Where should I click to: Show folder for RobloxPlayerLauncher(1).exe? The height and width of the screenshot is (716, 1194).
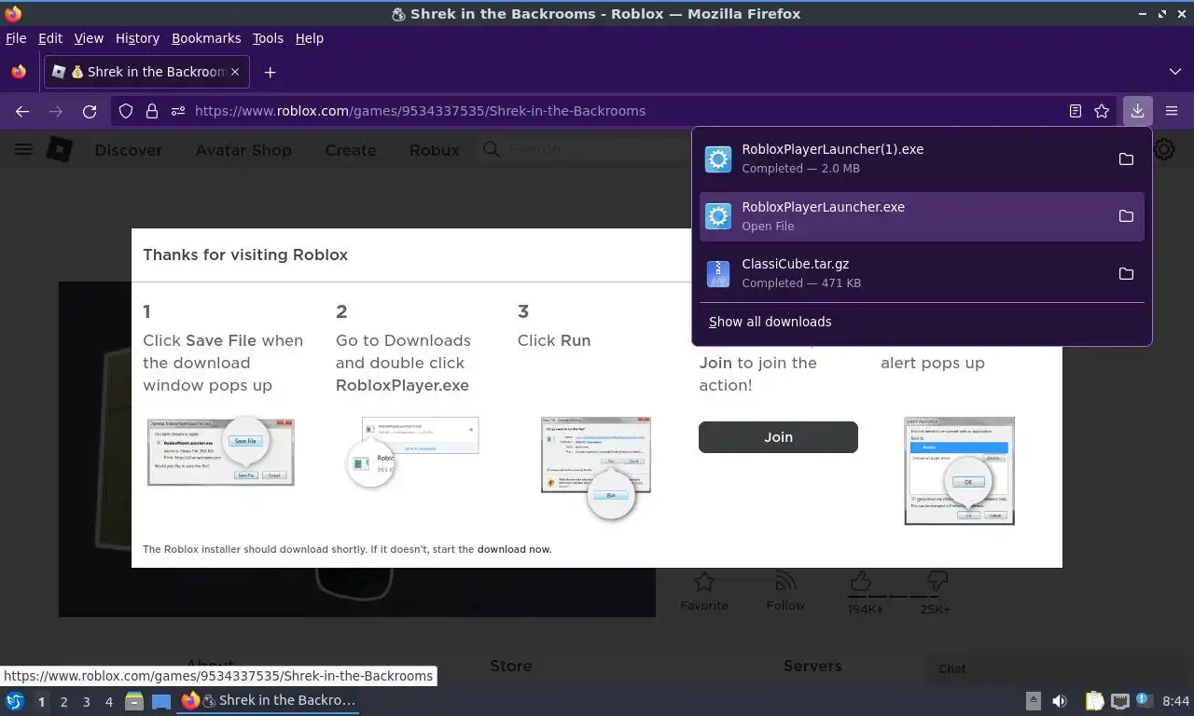click(x=1126, y=158)
